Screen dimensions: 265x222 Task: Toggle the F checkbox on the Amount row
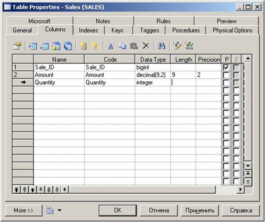(x=236, y=75)
